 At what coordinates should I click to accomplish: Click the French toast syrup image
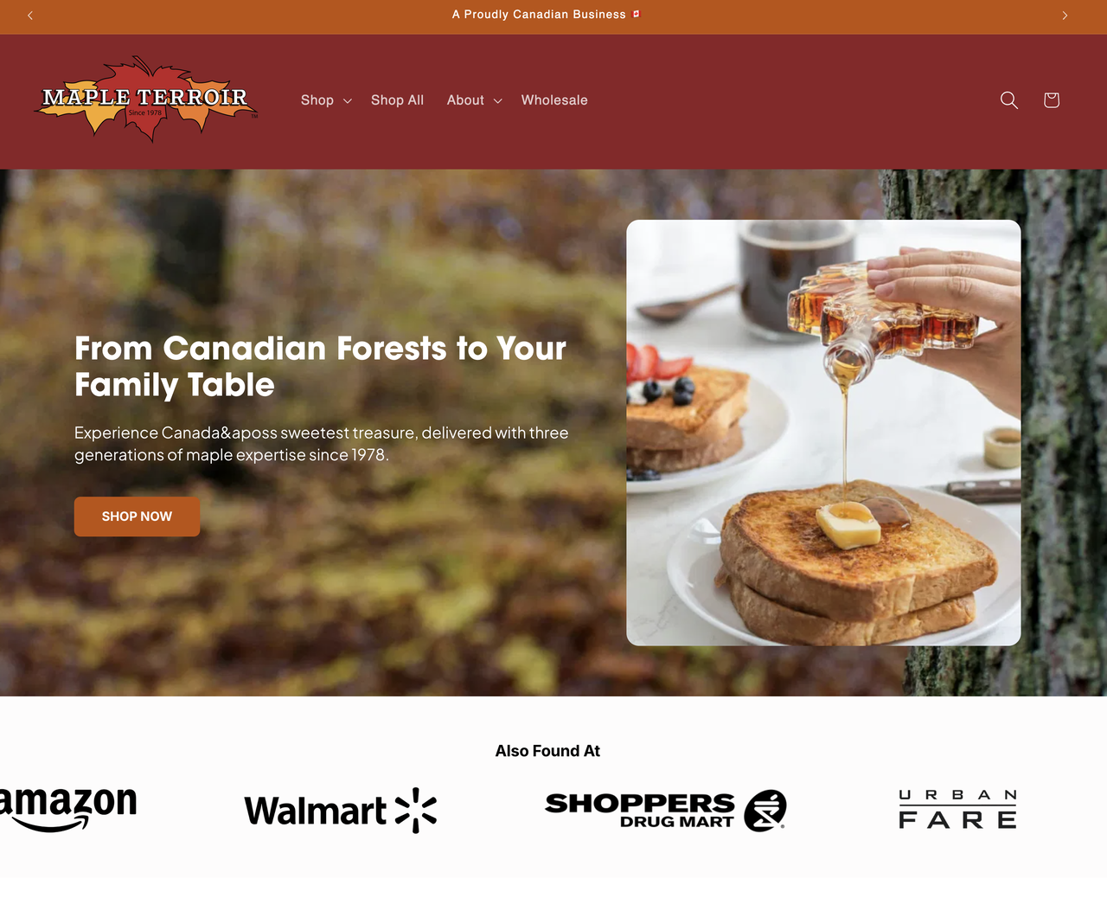823,433
